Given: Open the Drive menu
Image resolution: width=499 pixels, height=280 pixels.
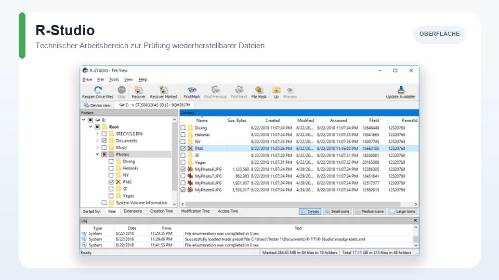Looking at the screenshot, I should coord(87,79).
